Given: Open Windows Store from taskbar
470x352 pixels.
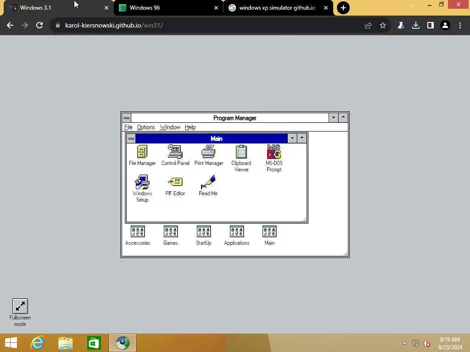Looking at the screenshot, I should [94, 343].
